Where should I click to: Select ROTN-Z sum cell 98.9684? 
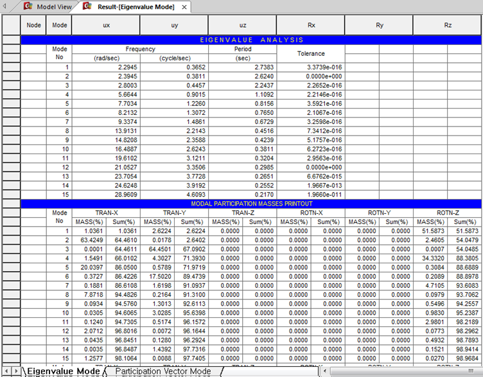coord(464,358)
